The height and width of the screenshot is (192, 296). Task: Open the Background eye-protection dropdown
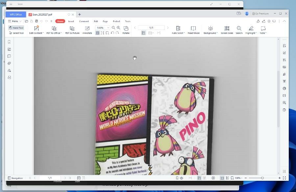coord(210,30)
